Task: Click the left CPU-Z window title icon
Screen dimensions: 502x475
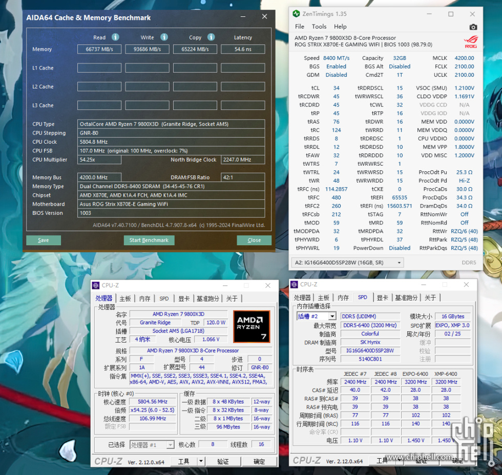Action: tap(96, 285)
